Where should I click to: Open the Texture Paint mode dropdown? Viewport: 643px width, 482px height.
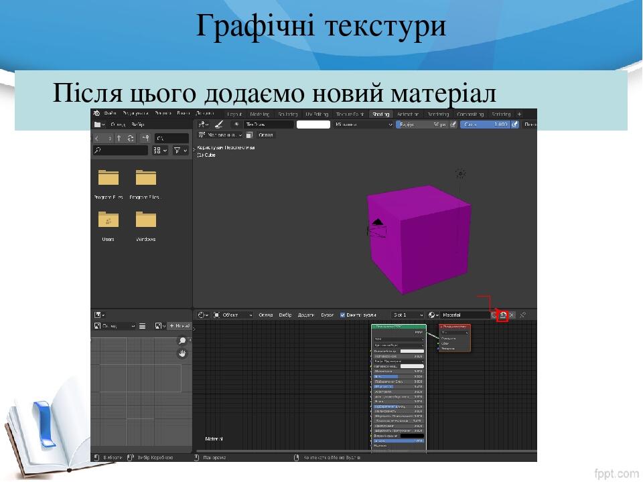point(220,135)
